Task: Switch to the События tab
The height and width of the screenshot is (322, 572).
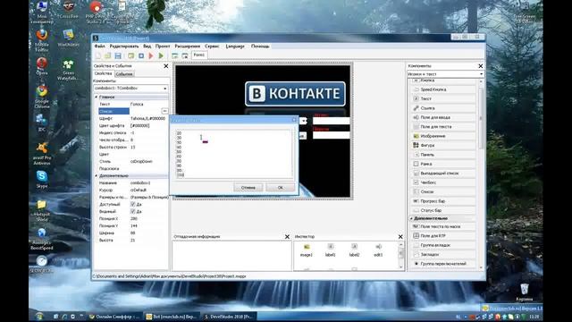Action: coord(124,74)
